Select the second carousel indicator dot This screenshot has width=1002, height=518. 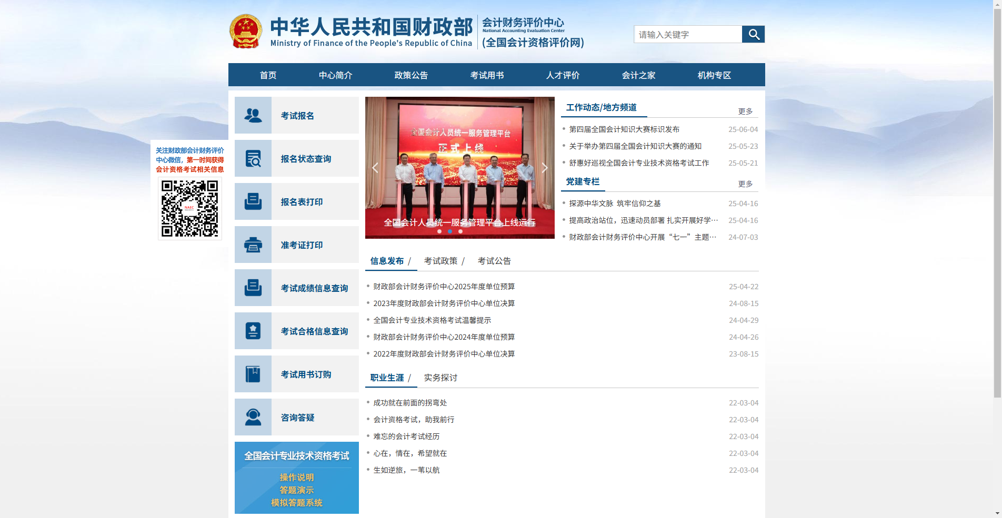(449, 230)
